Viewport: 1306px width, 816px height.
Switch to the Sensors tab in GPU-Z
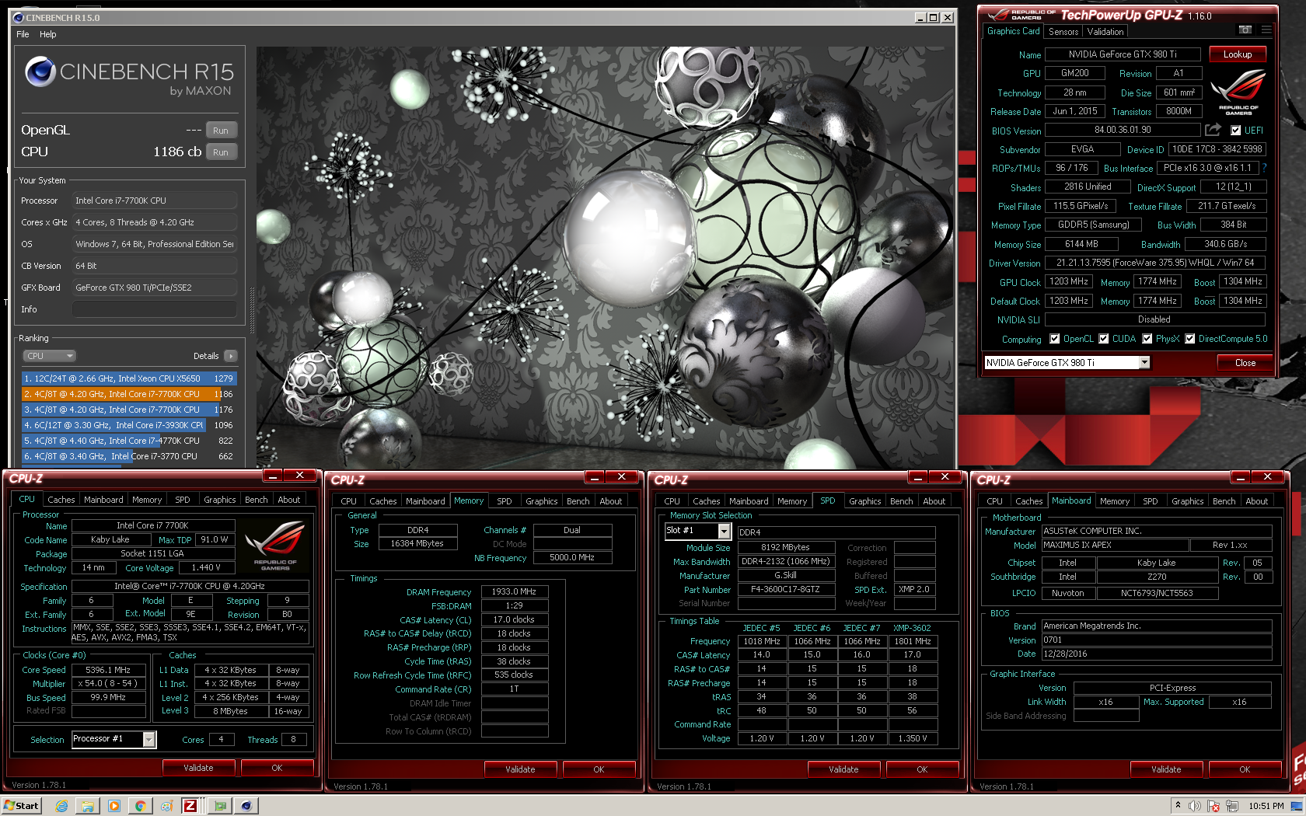pyautogui.click(x=1063, y=32)
